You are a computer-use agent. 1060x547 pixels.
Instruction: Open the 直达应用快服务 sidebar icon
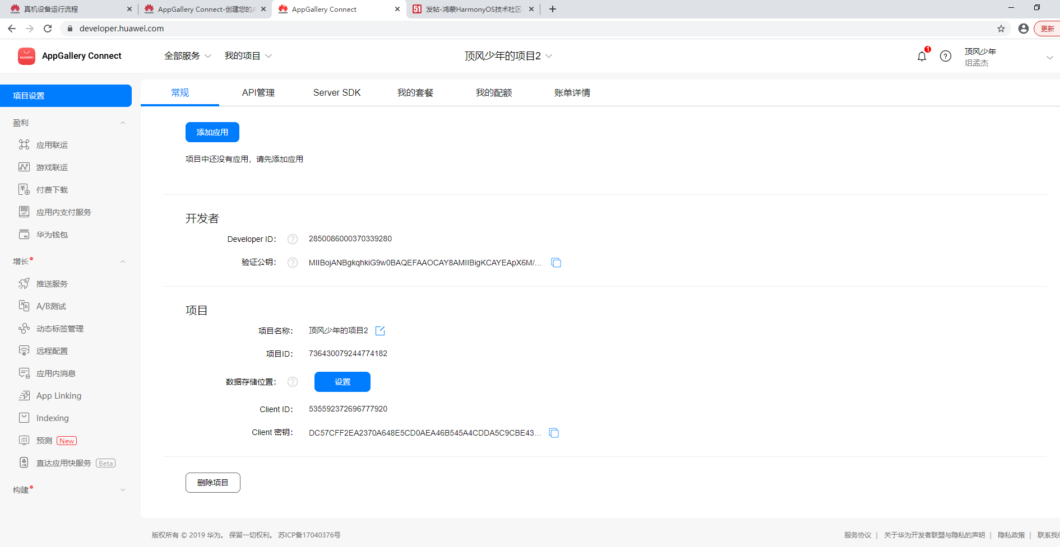point(24,462)
